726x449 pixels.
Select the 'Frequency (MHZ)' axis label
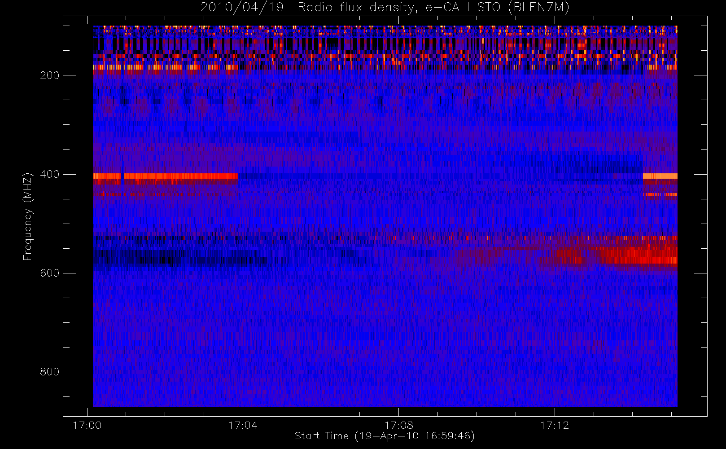pos(28,217)
